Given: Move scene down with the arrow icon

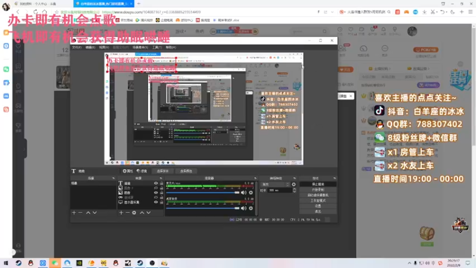Looking at the screenshot, I should point(95,213).
